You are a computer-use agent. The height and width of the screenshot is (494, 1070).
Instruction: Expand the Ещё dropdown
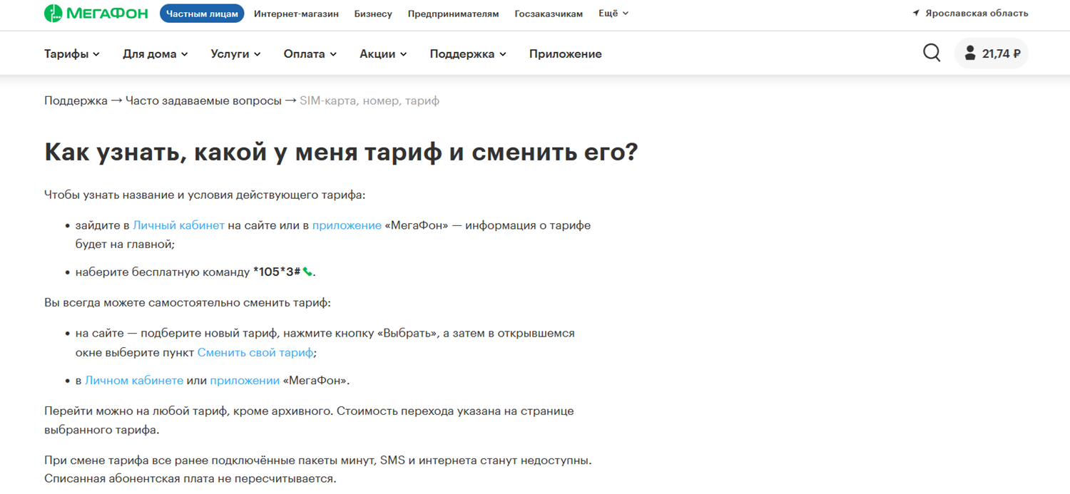pos(613,14)
